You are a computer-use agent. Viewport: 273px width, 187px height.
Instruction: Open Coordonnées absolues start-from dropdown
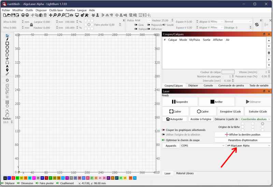pos(255,119)
